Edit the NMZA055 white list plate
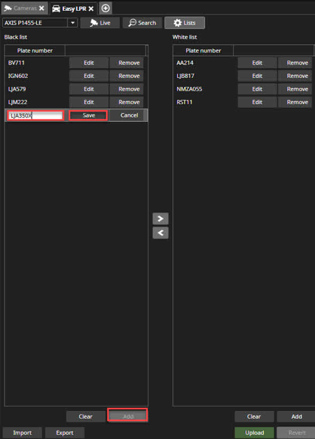This screenshot has width=315, height=439. point(257,89)
